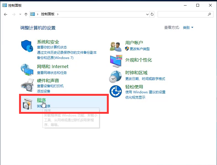Image resolution: width=217 pixels, height=165 pixels.
Task: Open the View by 类别 dropdown
Action: coord(188,28)
